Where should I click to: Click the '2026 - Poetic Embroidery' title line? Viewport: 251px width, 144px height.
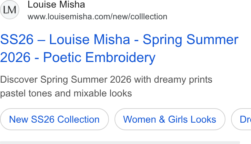(x=78, y=57)
